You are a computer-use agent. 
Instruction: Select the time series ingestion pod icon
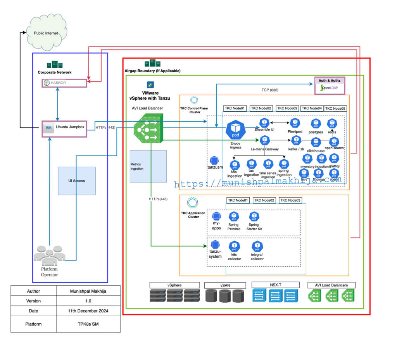click(x=268, y=164)
